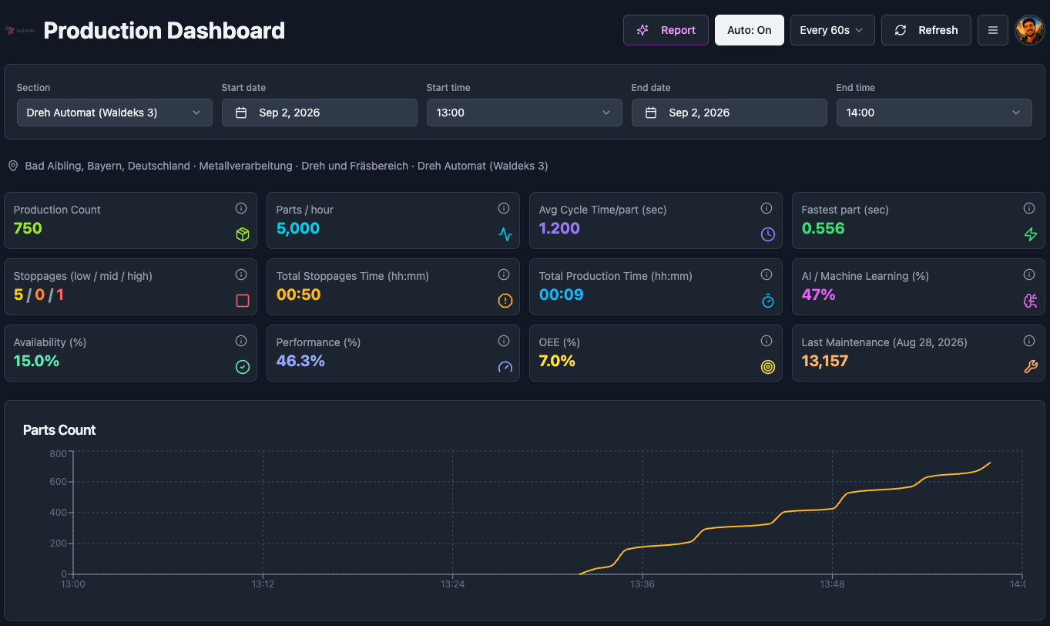Click the Total Production Time value 00:09
The image size is (1050, 626).
point(562,294)
